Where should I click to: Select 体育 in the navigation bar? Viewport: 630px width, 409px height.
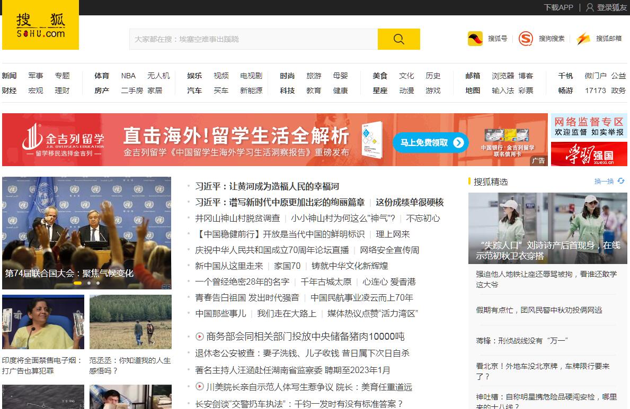pos(101,76)
